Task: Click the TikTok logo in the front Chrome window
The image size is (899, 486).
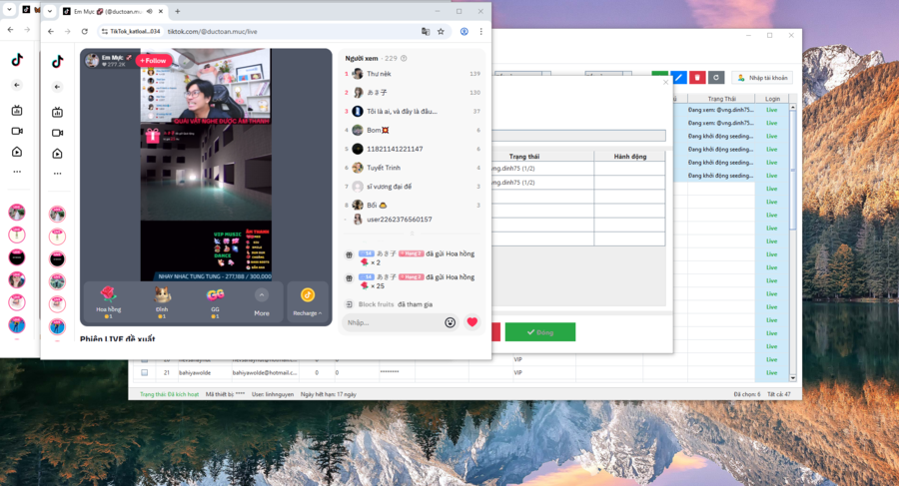Action: [x=57, y=61]
